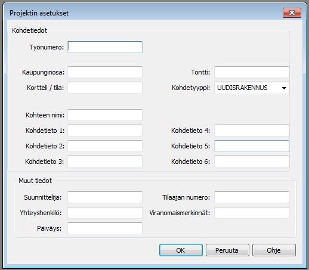
Task: Click the Kohdetieto 4 field
Action: pyautogui.click(x=252, y=131)
